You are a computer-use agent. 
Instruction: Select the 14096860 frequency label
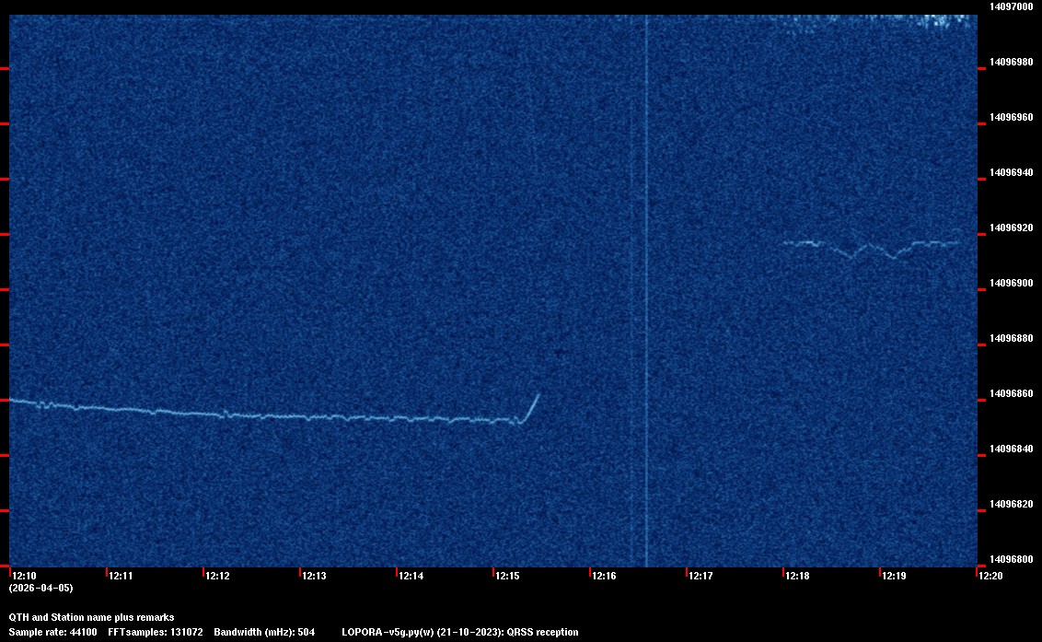click(x=1012, y=393)
